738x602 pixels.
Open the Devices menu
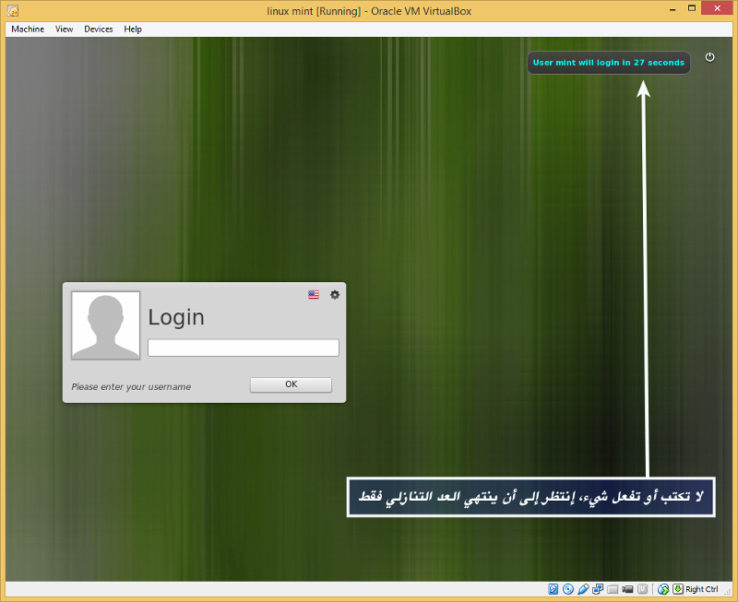pos(99,30)
